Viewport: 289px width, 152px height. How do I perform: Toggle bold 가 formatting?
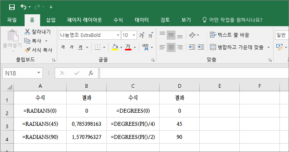63,47
